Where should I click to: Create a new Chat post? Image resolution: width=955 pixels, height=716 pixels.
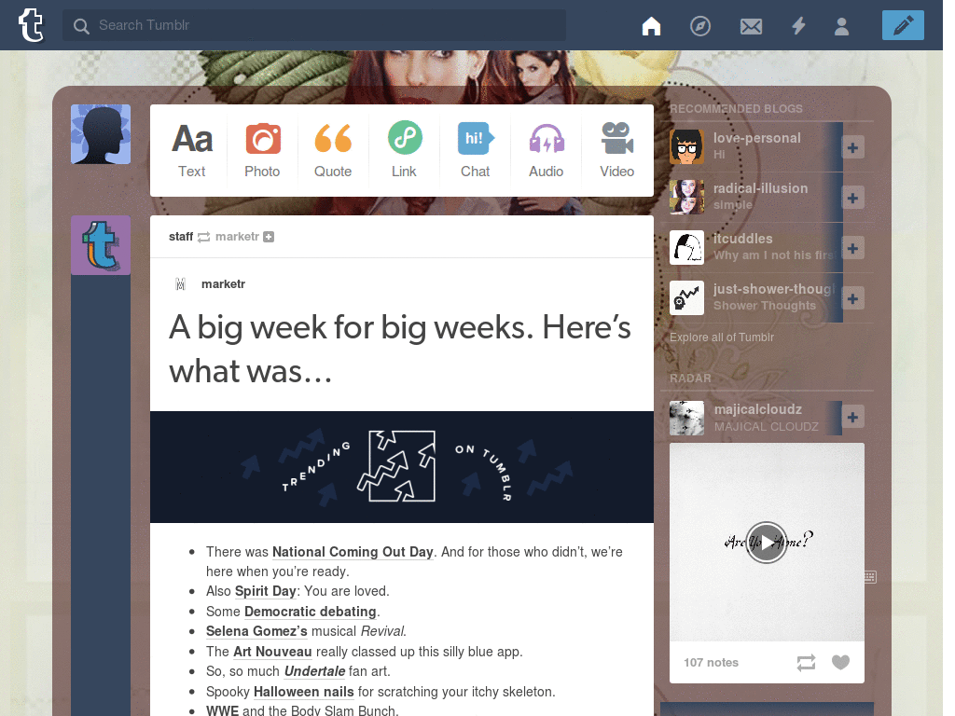pyautogui.click(x=476, y=150)
